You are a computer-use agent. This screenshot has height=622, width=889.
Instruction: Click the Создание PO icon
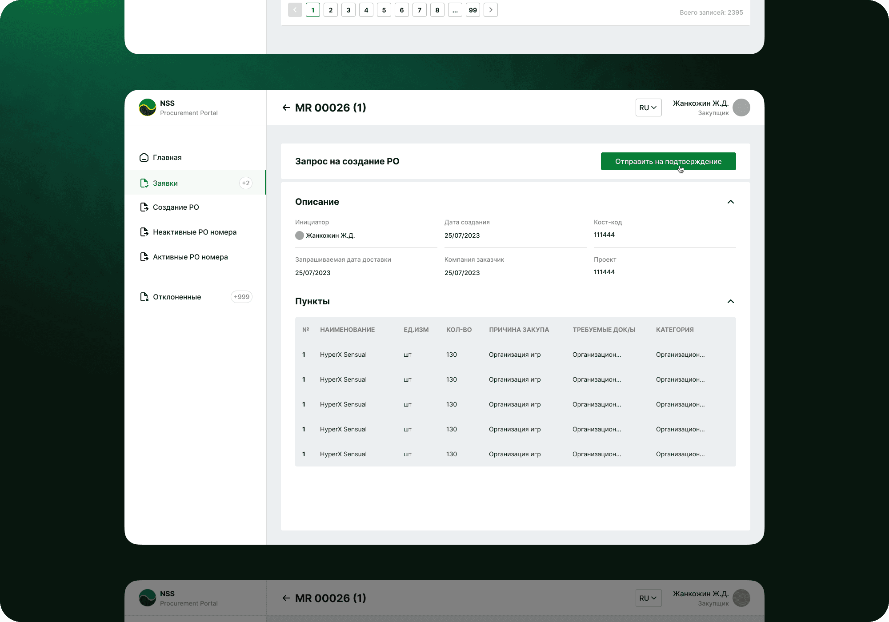pos(144,207)
